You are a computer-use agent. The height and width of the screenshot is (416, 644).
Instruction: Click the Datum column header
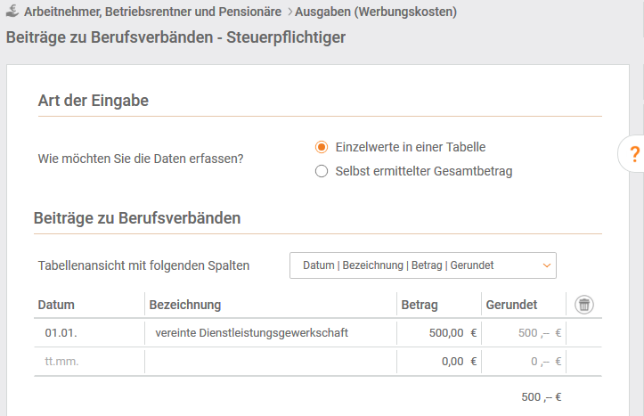(56, 305)
